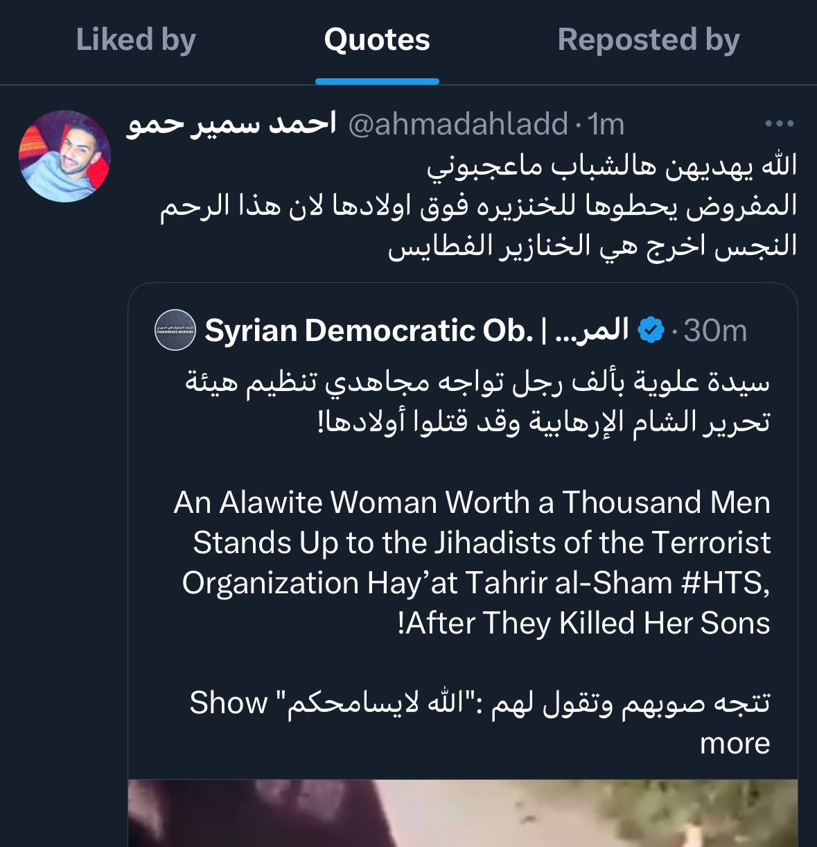Open the Reposted by tab
Image resolution: width=817 pixels, height=847 pixels.
(648, 40)
